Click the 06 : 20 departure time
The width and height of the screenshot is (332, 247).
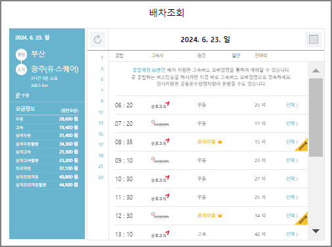pos(124,105)
